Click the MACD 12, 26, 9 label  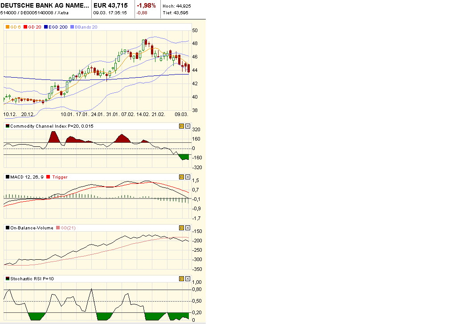coord(27,177)
